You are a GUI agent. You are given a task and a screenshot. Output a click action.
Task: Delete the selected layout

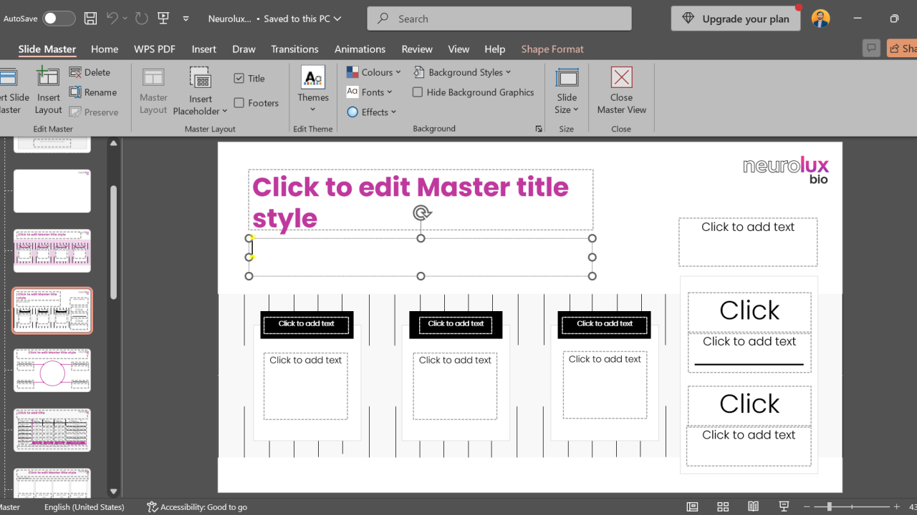coord(90,72)
